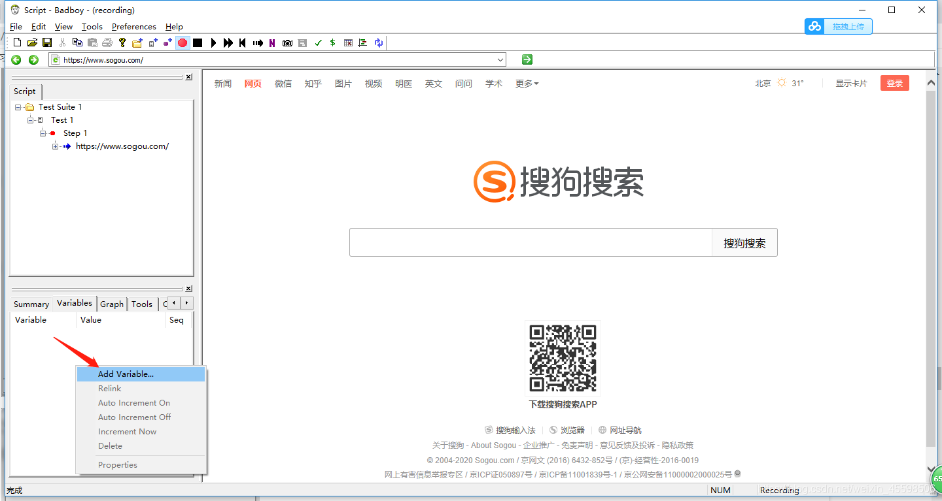Switch to the Tools tab

pyautogui.click(x=142, y=304)
